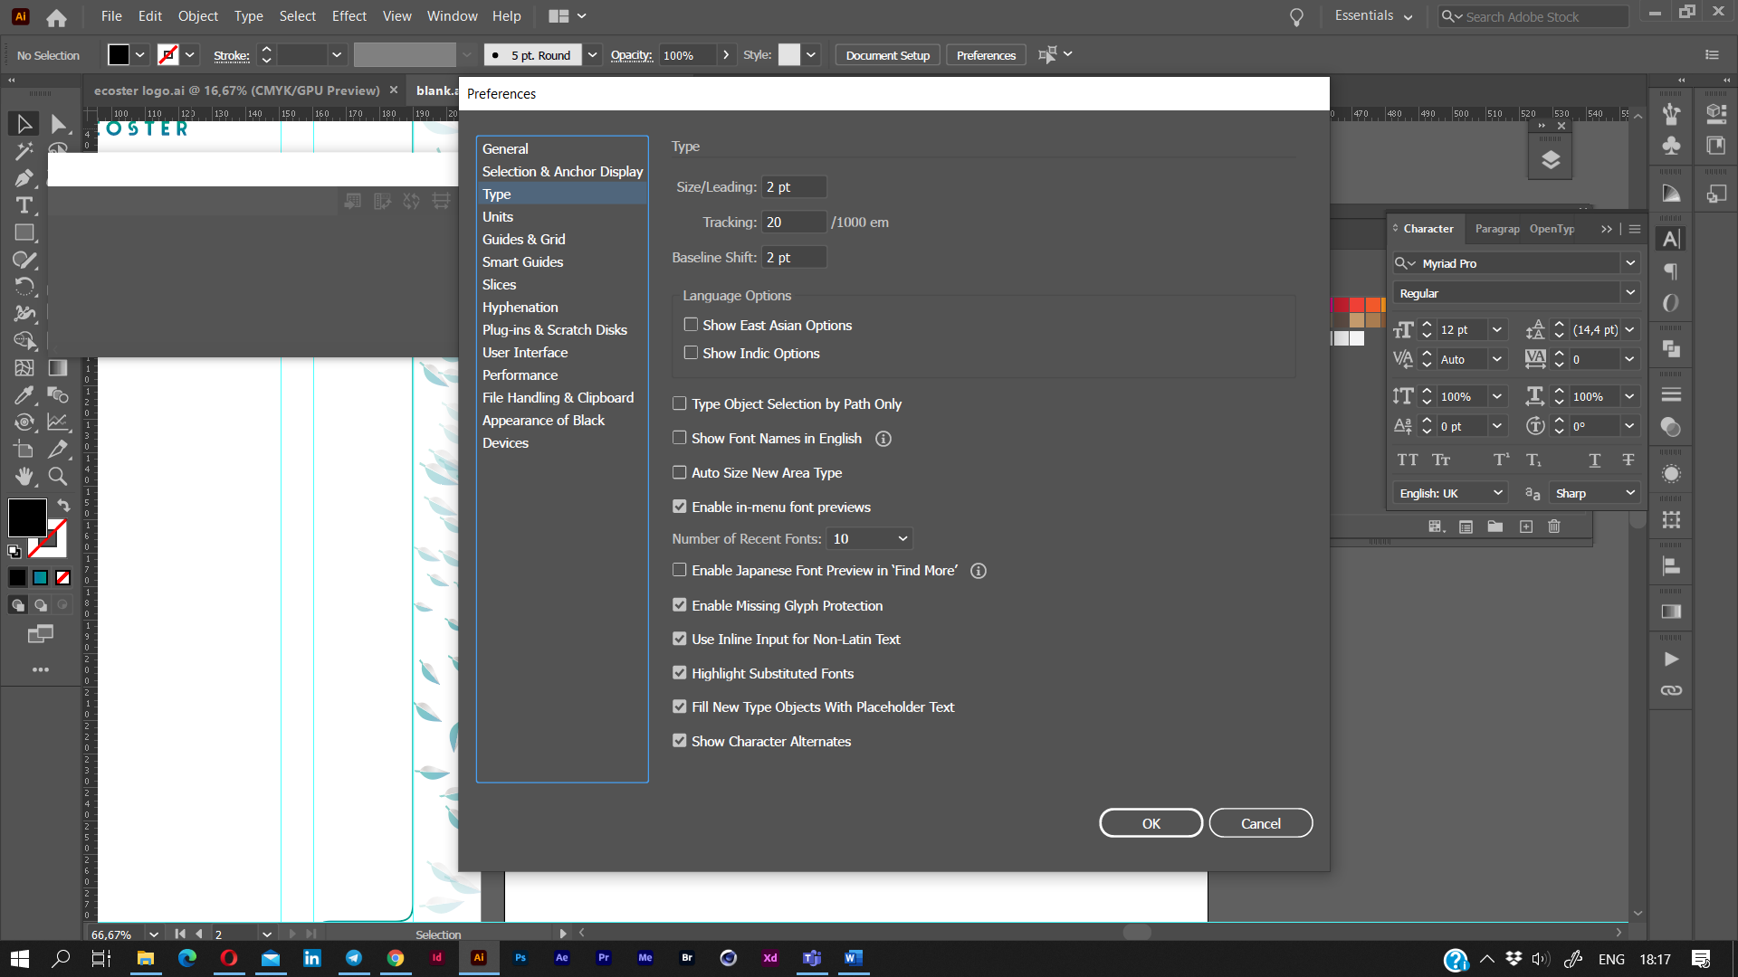This screenshot has height=977, width=1738.
Task: Enable Show East Asian Options
Action: click(x=692, y=324)
